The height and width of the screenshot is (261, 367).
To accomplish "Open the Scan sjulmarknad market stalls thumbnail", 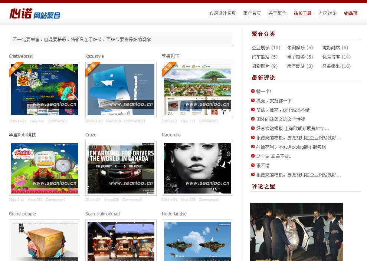I will point(121,240).
